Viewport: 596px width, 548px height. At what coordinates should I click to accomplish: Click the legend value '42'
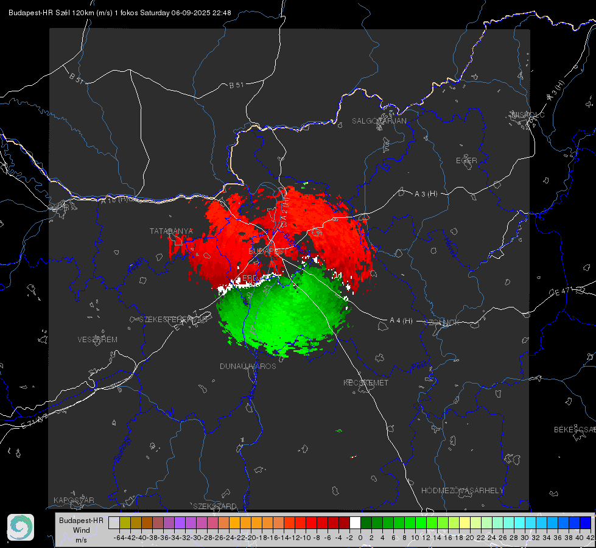pyautogui.click(x=590, y=538)
